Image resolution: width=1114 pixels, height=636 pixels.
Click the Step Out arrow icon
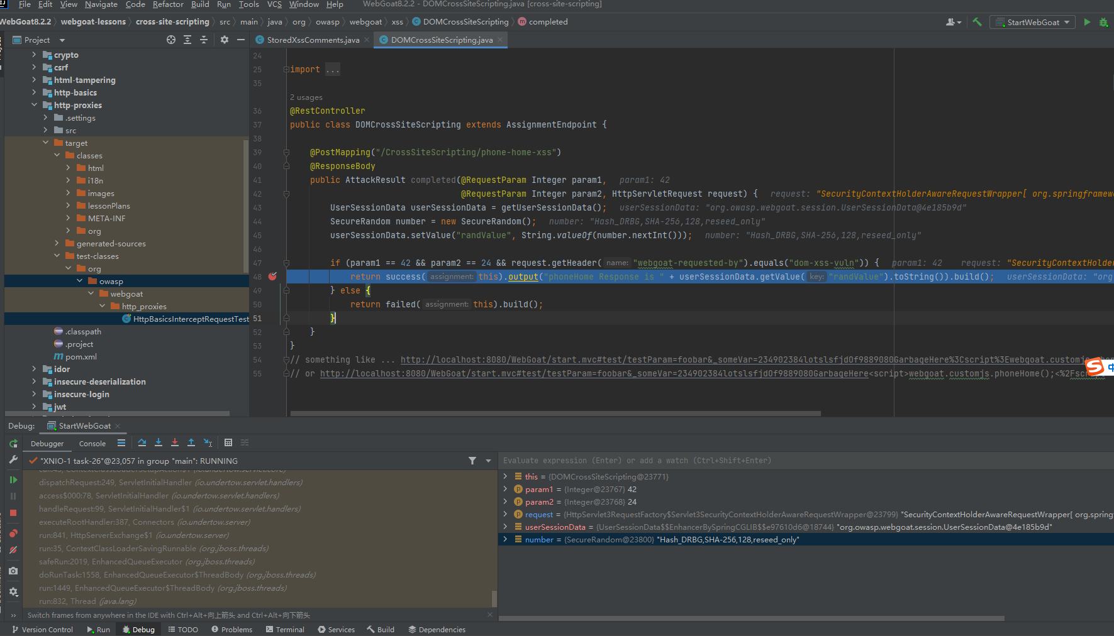[x=191, y=443]
